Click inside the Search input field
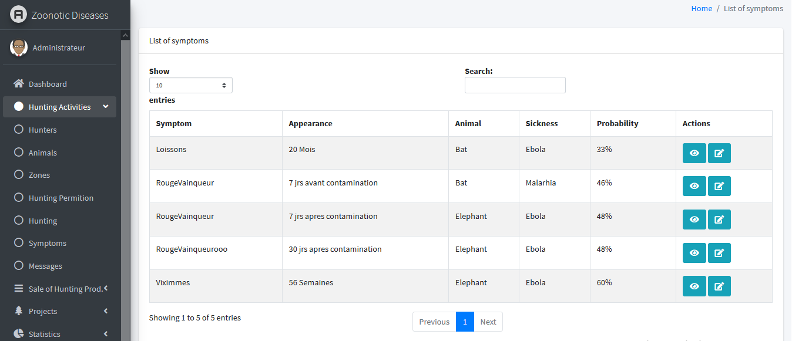The width and height of the screenshot is (792, 341). pos(515,85)
